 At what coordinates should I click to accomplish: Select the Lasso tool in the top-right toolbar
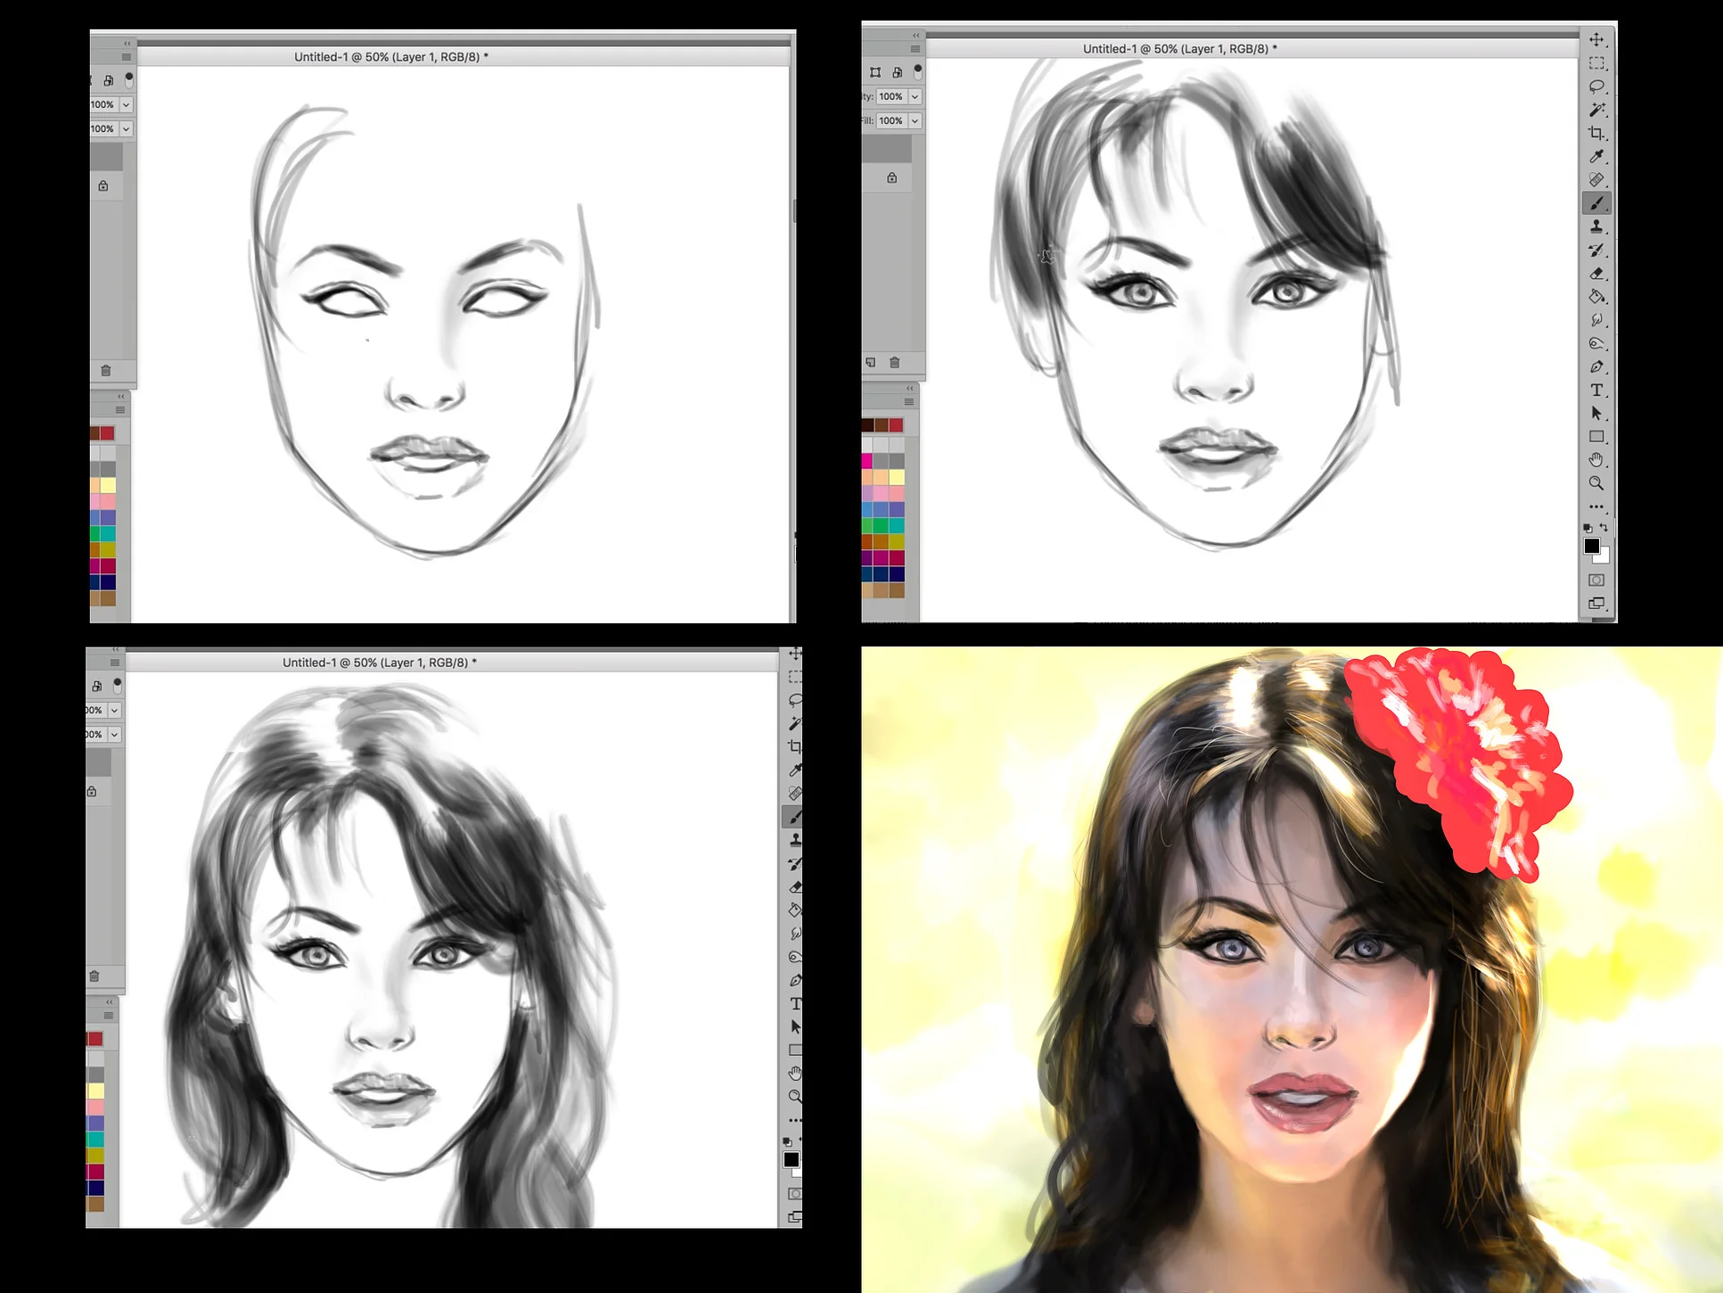[x=1596, y=86]
